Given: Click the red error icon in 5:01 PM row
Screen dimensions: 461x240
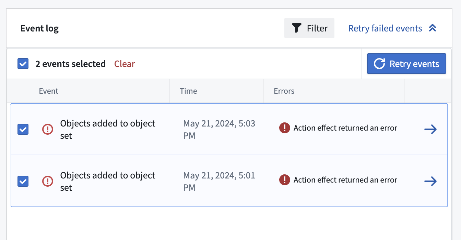Looking at the screenshot, I should 285,180.
